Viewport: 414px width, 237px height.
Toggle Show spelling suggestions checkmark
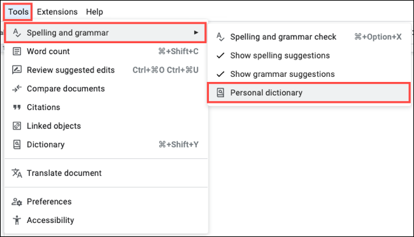(x=220, y=55)
